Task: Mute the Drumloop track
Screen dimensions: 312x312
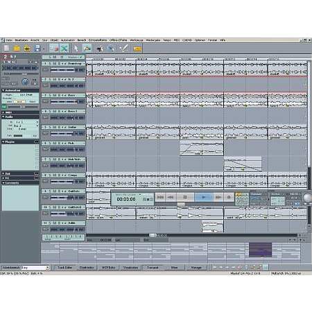Action: point(55,63)
